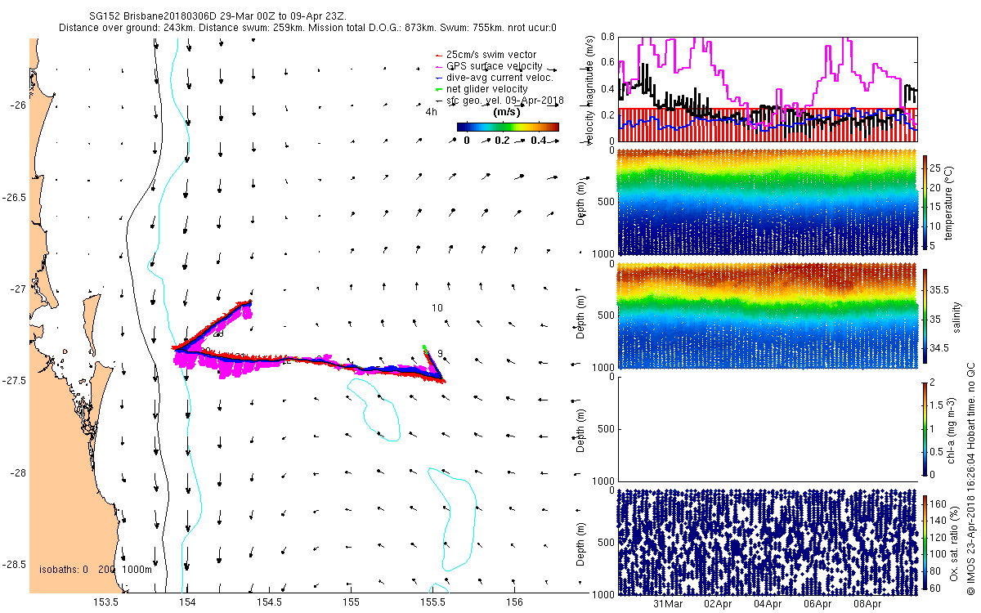This screenshot has height=613, width=981.
Task: Click the '-27.5' latitude tick label
Action: 15,381
